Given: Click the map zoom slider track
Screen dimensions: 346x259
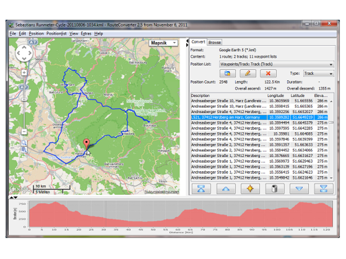Looking at the screenshot, I should pyautogui.click(x=24, y=115).
